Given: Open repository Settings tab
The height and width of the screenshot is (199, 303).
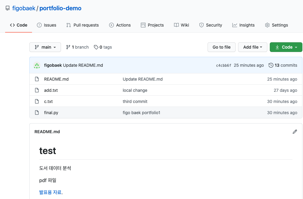Looking at the screenshot, I should [276, 25].
